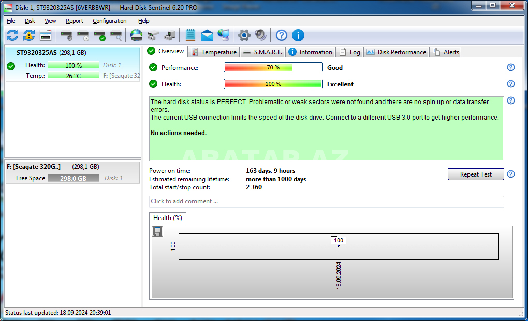528x321 pixels.
Task: Switch to the Temperature tab
Action: coord(214,52)
